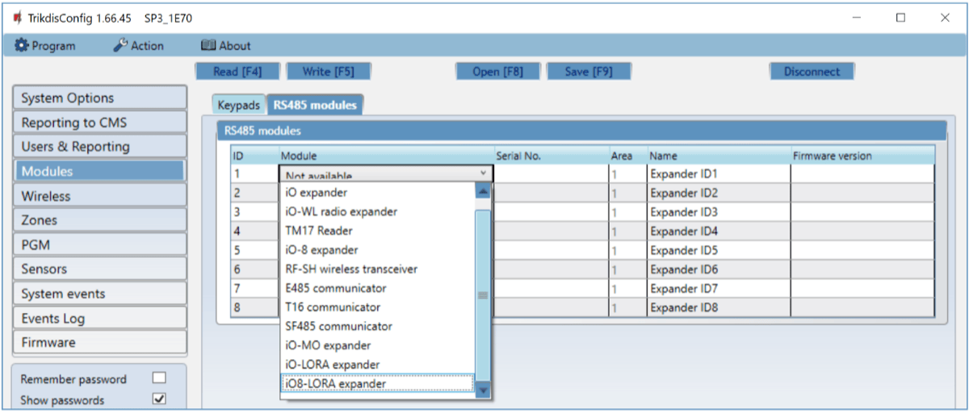Click the TrikdisConfig app icon in title bar
Viewport: 969px width, 413px height.
[16, 18]
